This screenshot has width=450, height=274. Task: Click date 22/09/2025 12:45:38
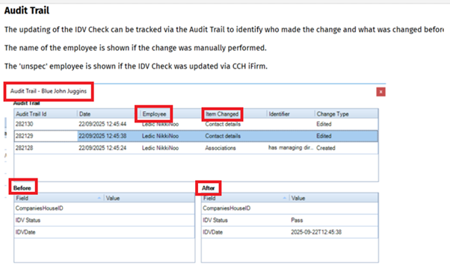[102, 136]
